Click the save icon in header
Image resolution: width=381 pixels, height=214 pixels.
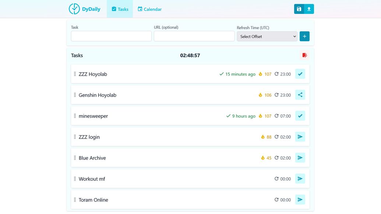click(x=299, y=9)
